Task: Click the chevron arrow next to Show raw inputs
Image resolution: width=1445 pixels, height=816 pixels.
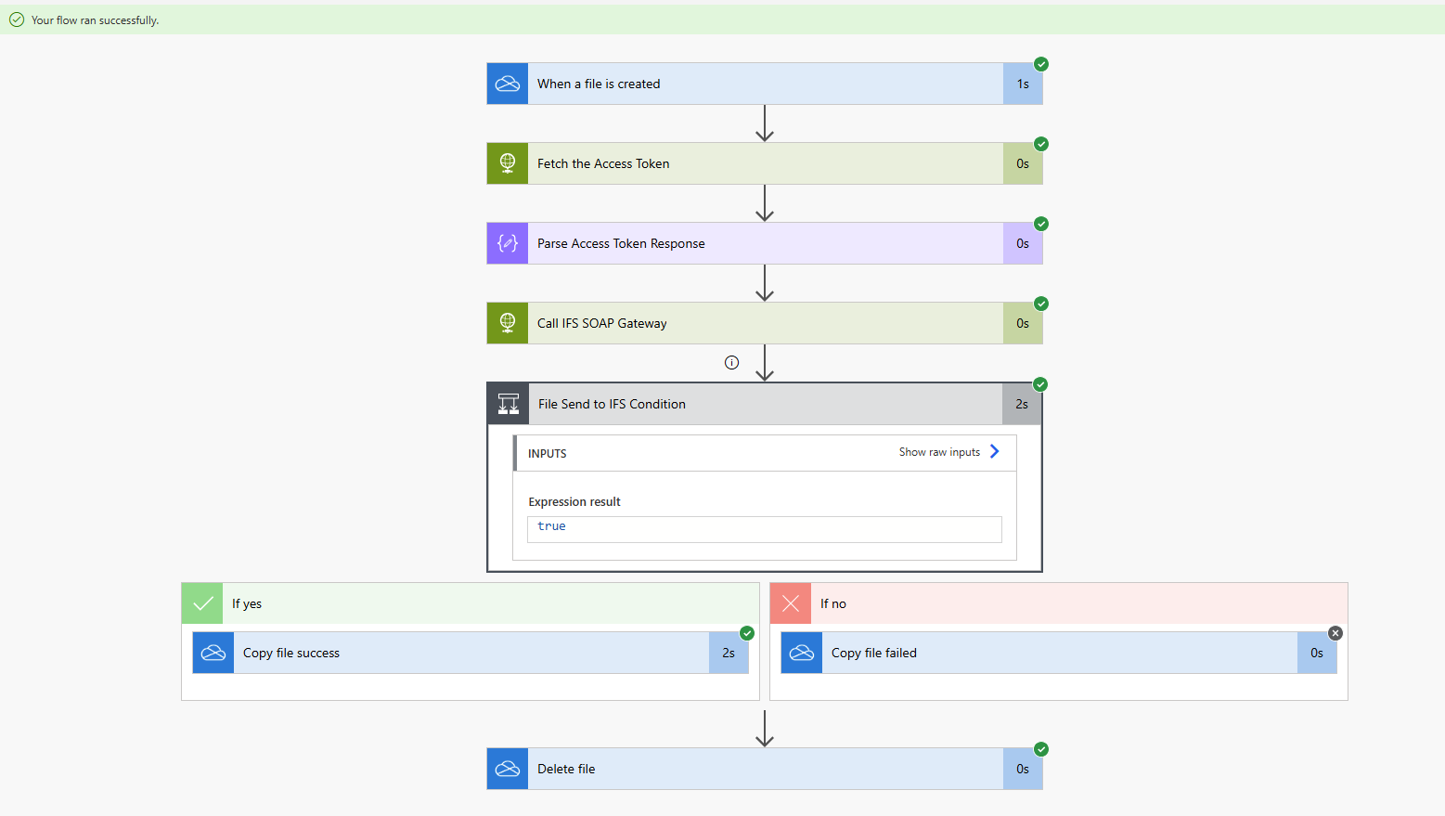Action: tap(995, 451)
